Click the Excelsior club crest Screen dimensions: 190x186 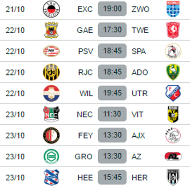point(51,9)
